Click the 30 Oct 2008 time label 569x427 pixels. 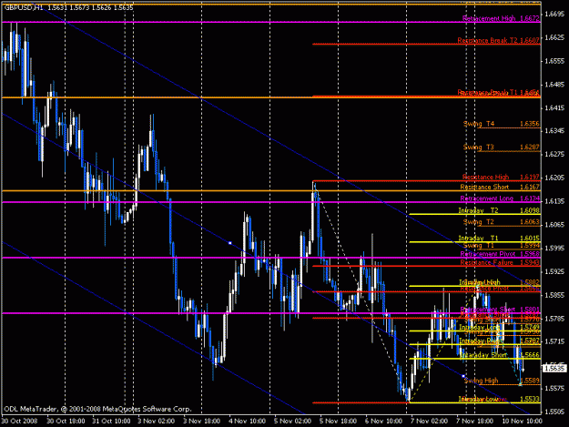[20, 421]
